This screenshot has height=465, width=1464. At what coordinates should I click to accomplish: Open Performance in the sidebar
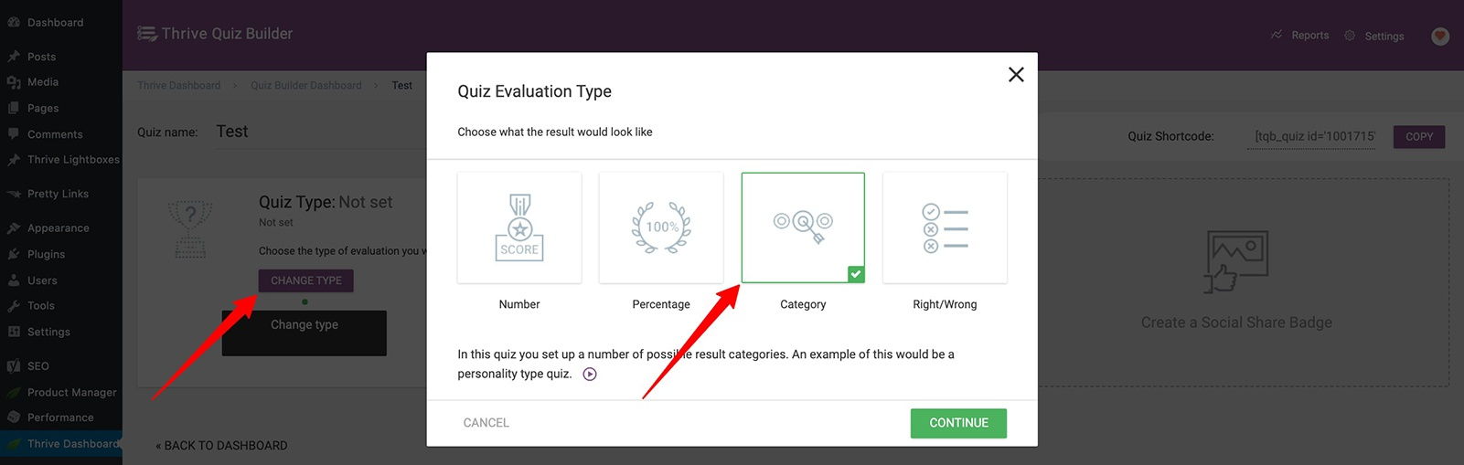(x=61, y=417)
